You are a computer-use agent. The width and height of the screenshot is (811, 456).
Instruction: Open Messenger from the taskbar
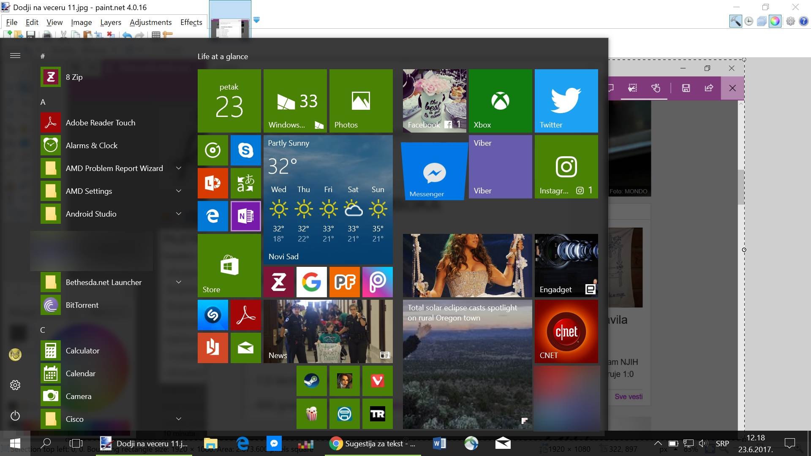(x=275, y=443)
